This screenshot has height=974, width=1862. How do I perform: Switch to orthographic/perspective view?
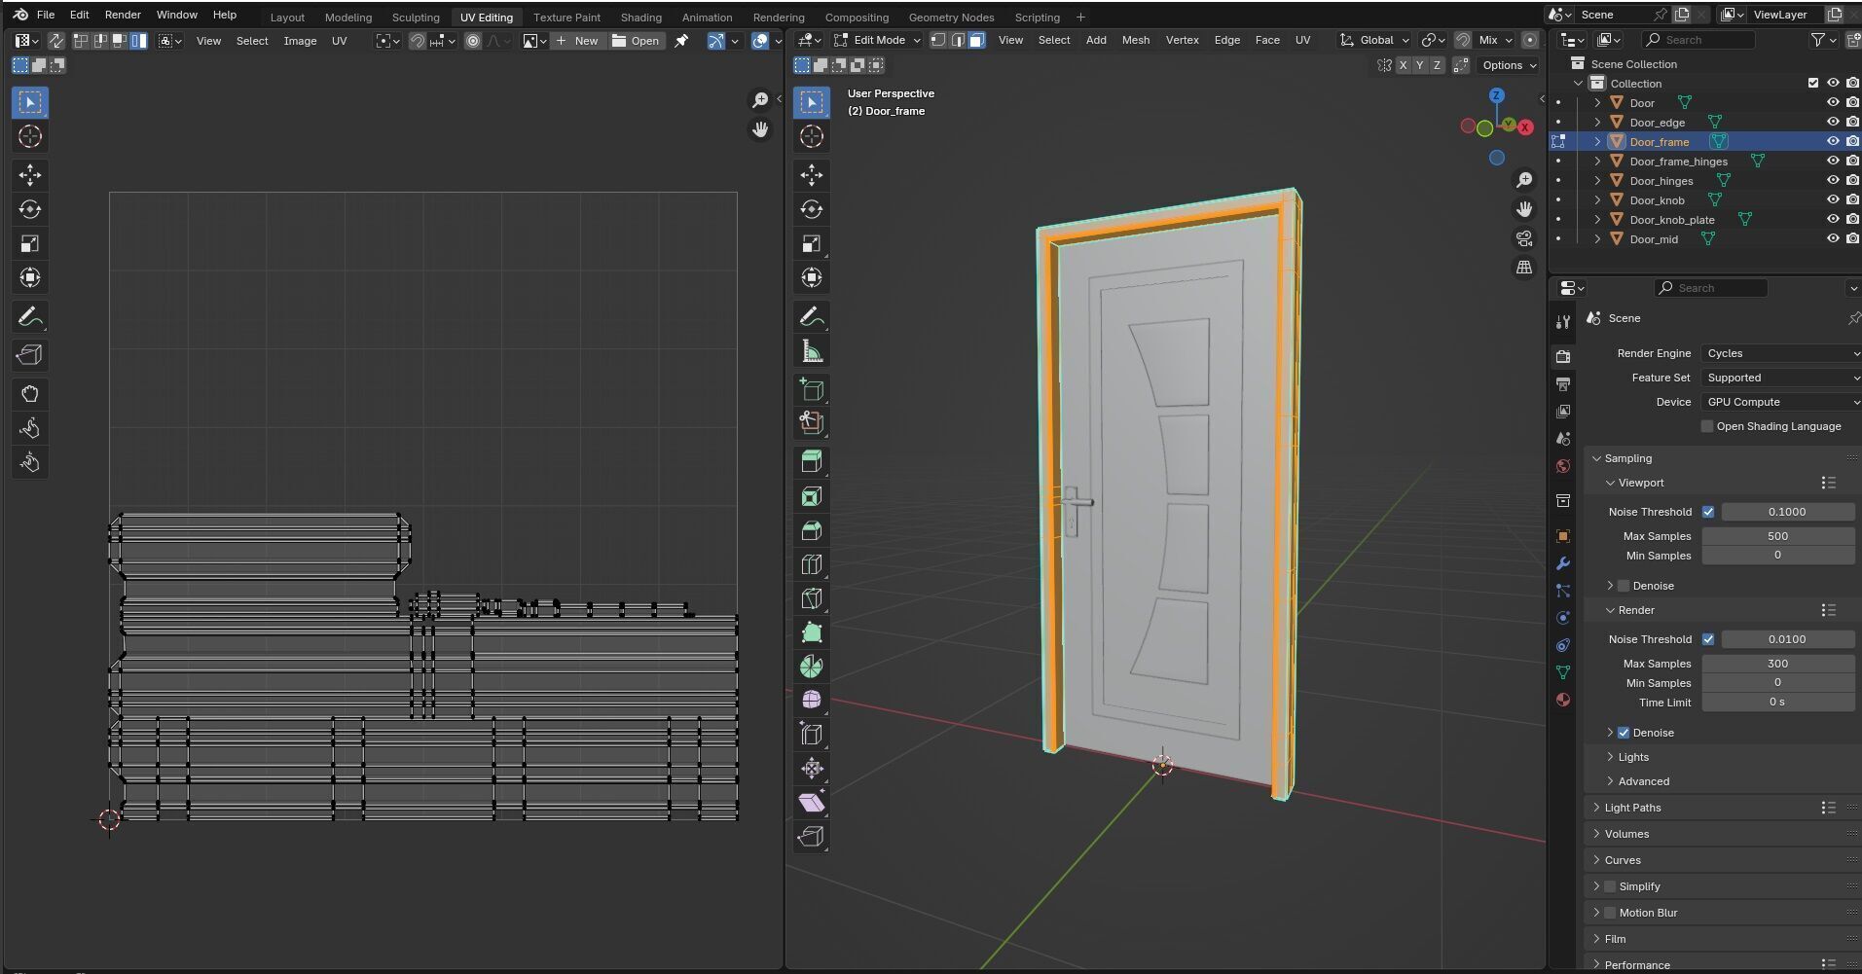click(x=1524, y=268)
